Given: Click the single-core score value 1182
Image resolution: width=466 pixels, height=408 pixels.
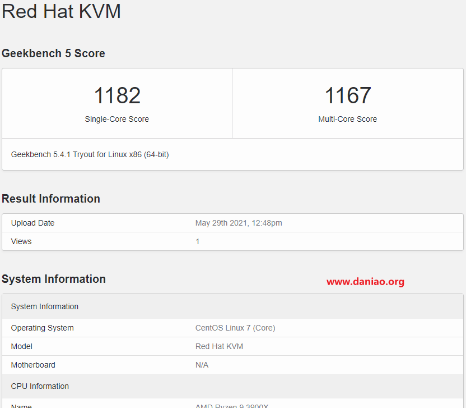Looking at the screenshot, I should pos(117,95).
